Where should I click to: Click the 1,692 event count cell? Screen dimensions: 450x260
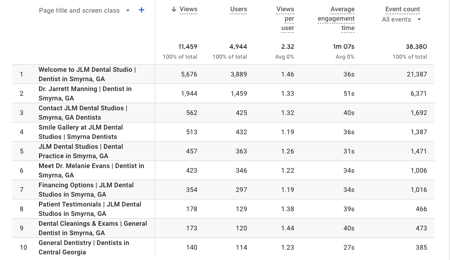418,113
